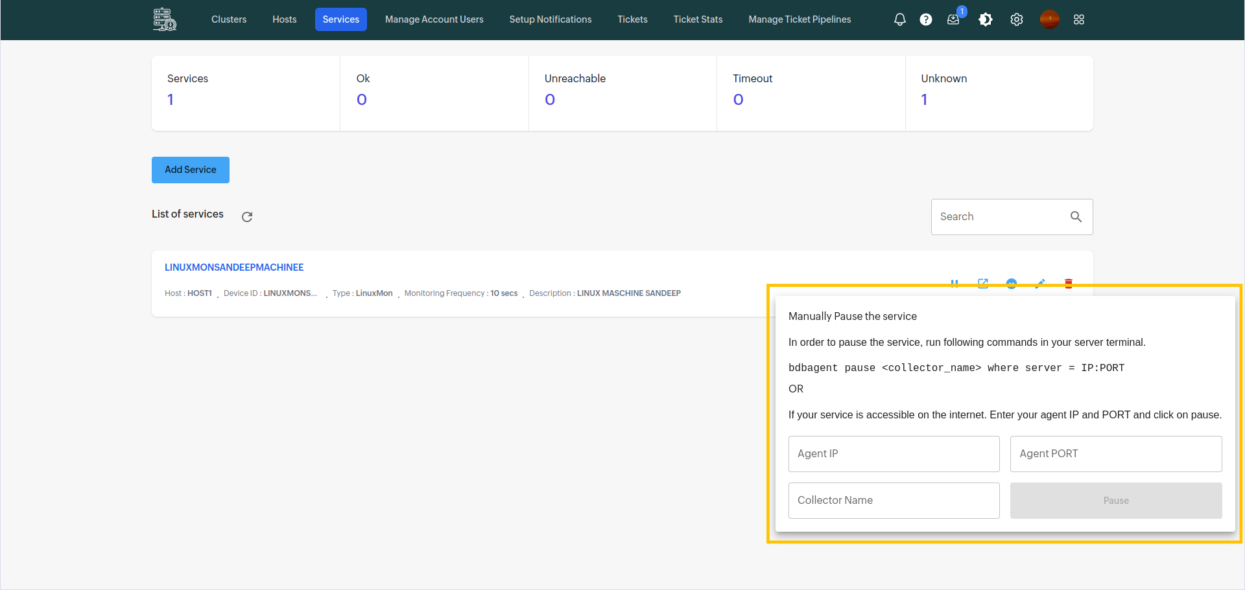Click the 'Host : HOST1' label

tap(188, 293)
